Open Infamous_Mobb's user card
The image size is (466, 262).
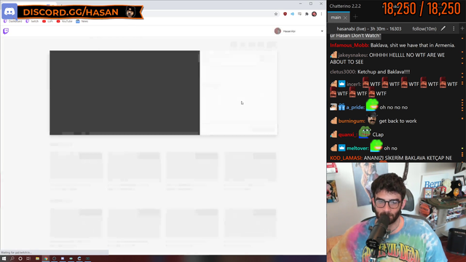[x=349, y=45]
